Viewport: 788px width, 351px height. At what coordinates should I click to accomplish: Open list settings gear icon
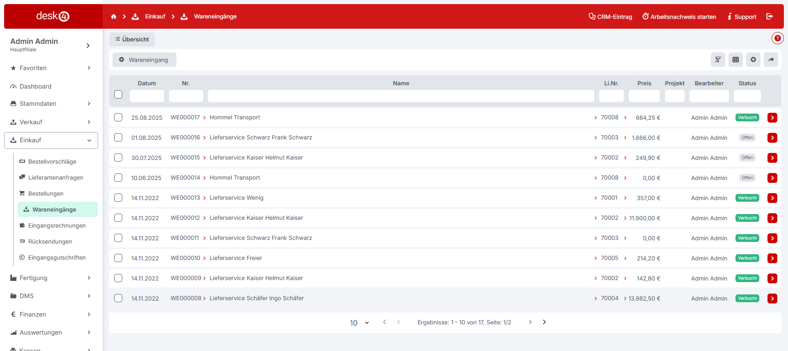753,59
